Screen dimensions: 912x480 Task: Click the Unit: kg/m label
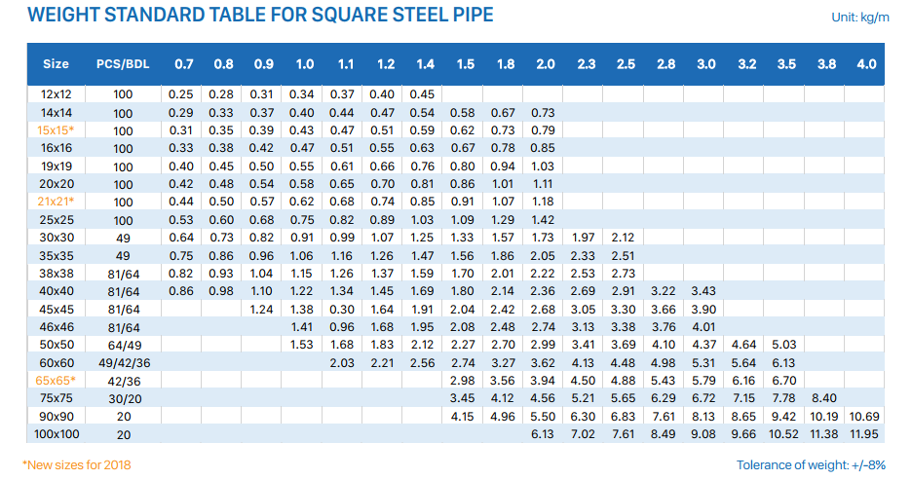click(x=860, y=17)
